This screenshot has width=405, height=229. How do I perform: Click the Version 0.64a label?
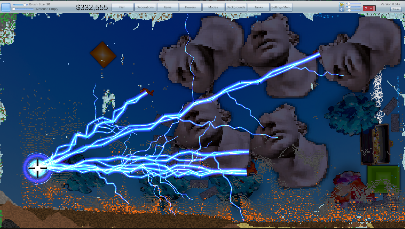tap(390, 4)
